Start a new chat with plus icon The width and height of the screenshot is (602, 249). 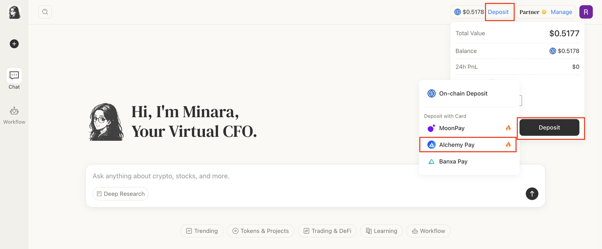(x=14, y=44)
